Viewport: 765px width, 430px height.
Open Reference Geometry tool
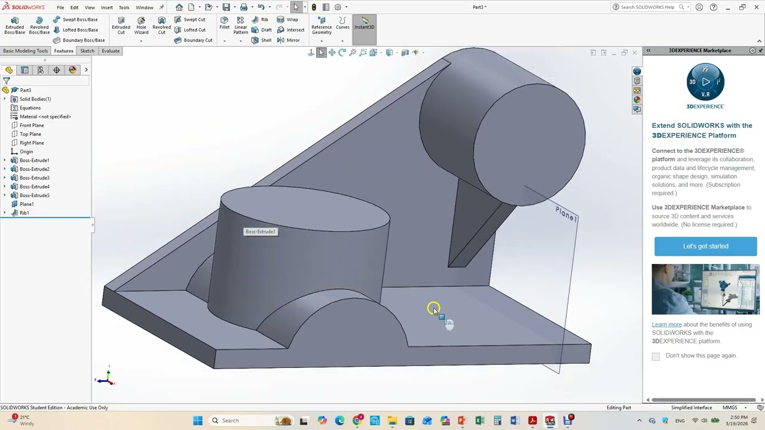tap(322, 26)
